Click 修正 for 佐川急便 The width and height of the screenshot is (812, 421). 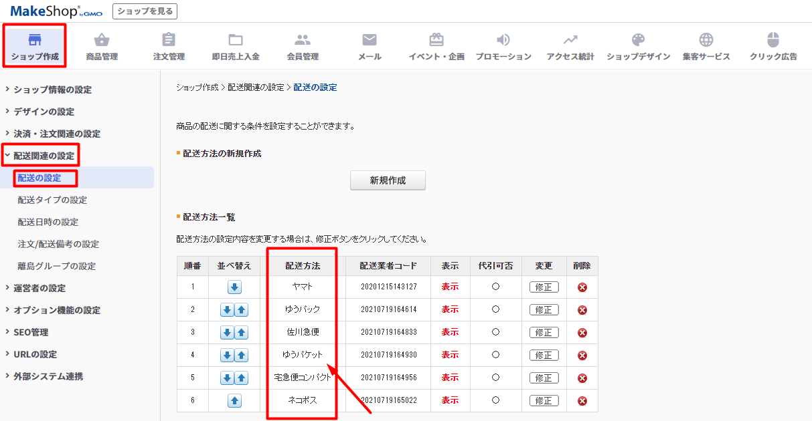click(544, 332)
